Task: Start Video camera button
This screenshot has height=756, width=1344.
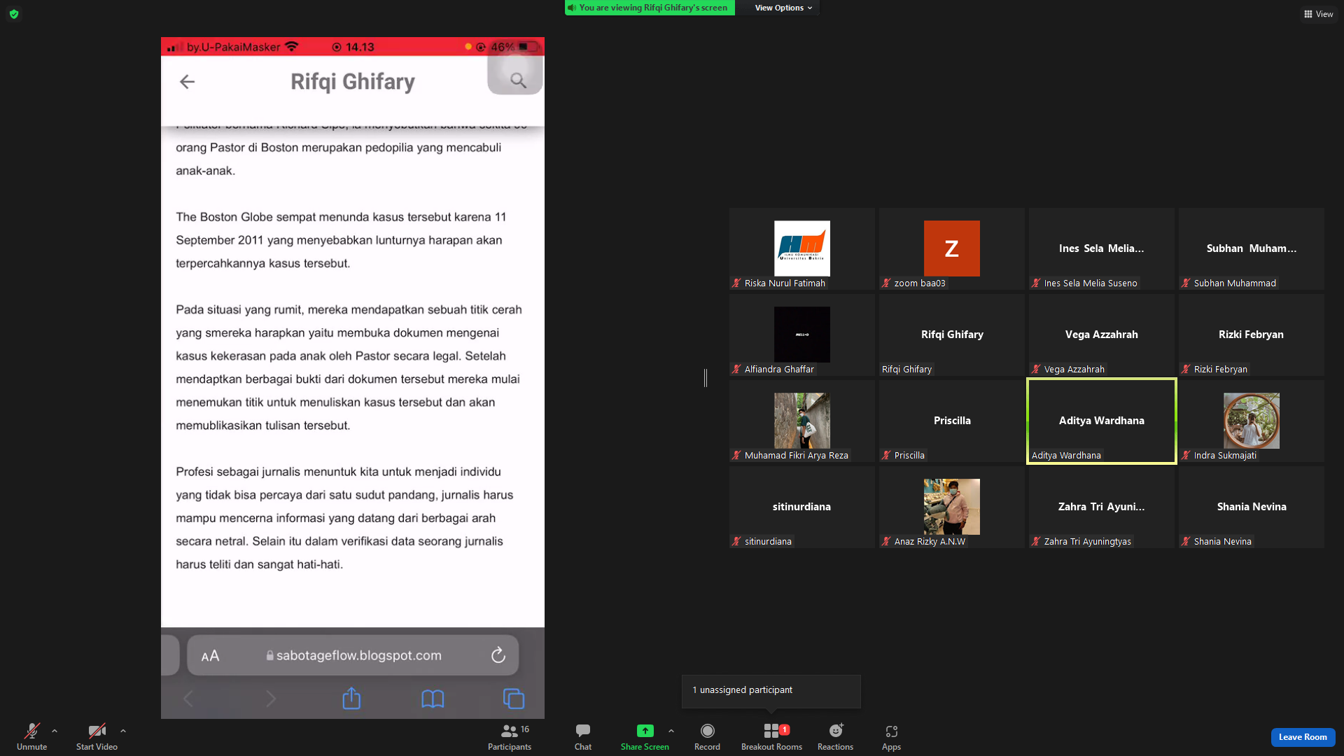Action: point(97,736)
